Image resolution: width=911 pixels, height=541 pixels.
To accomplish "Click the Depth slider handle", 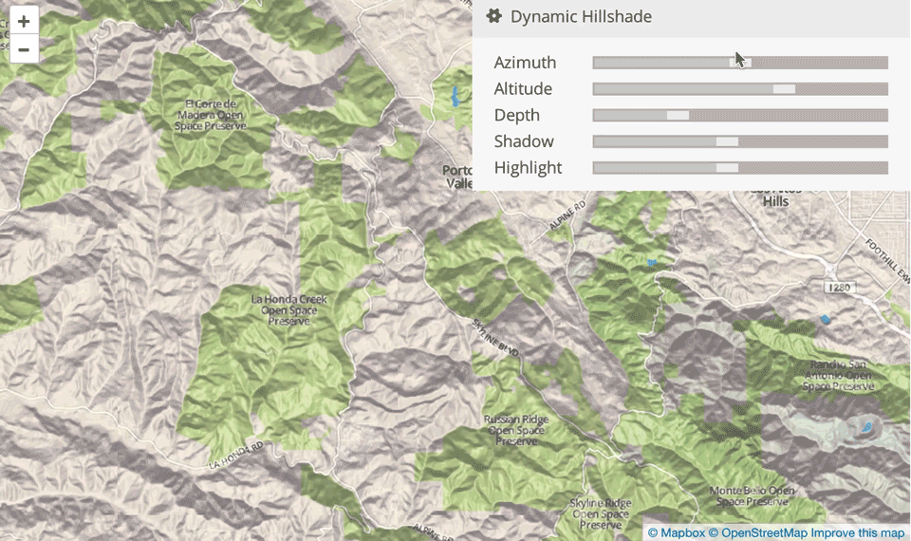I will coord(678,115).
